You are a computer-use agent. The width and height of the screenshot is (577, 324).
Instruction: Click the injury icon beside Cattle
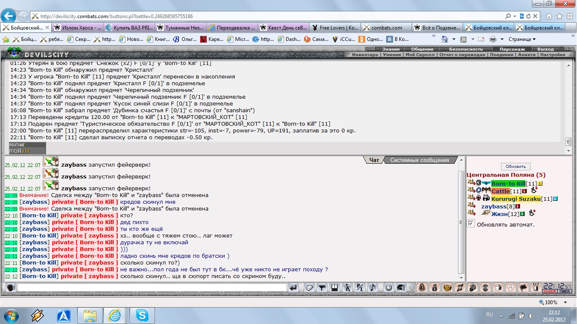pyautogui.click(x=534, y=191)
